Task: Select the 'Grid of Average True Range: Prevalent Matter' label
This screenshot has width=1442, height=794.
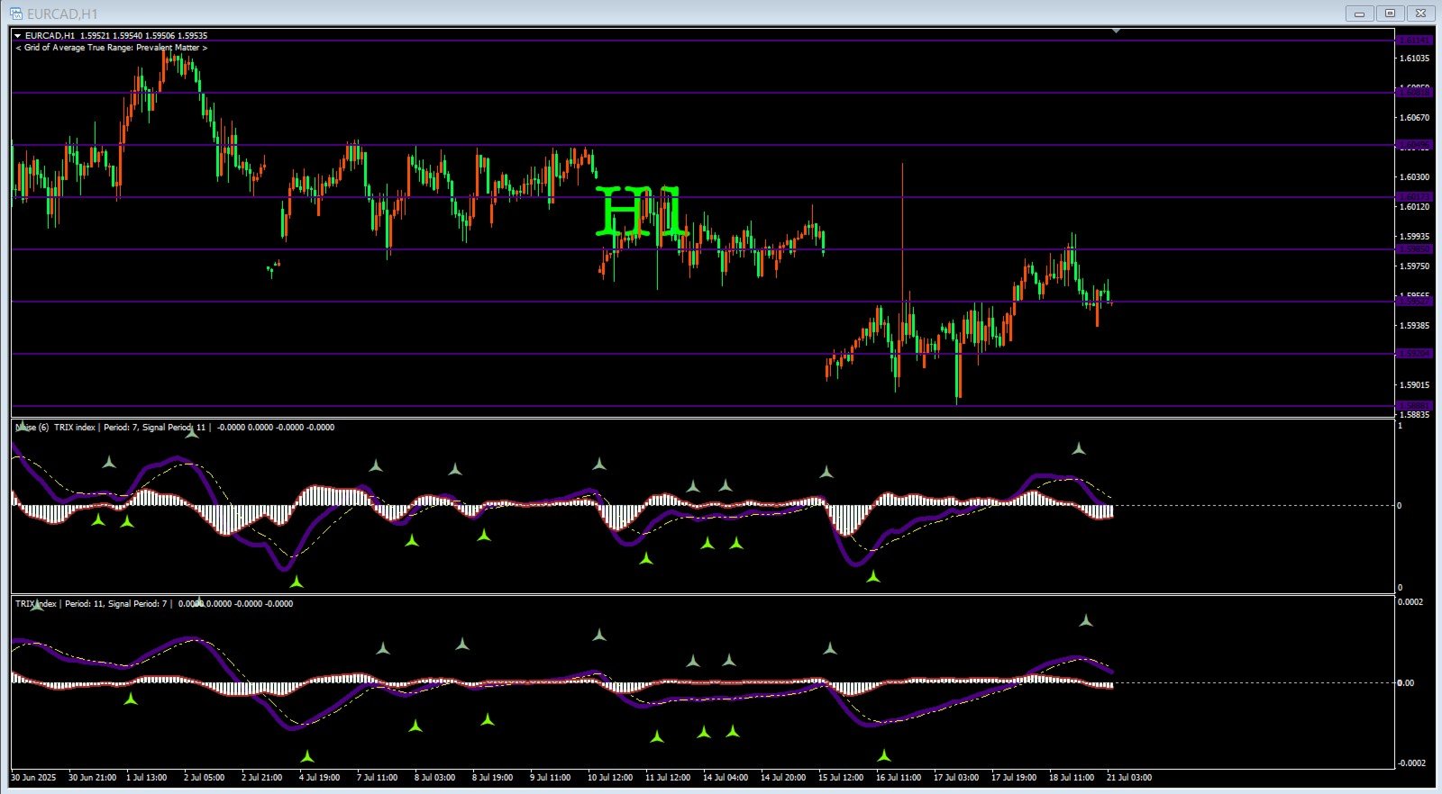Action: click(x=112, y=48)
